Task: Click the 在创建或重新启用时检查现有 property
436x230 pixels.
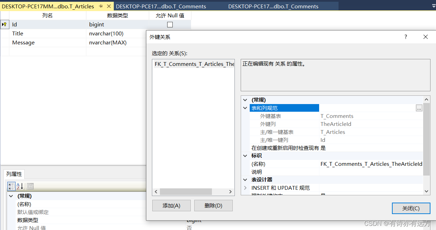Action: 336,148
